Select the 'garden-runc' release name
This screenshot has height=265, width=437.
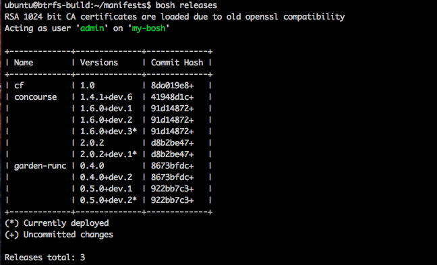40,166
